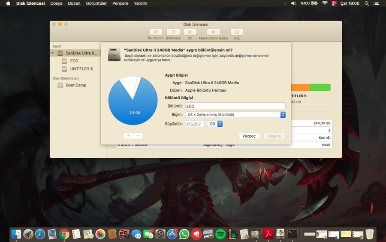This screenshot has height=242, width=386.
Task: Open Contacts book in the dock
Action: coord(112,234)
